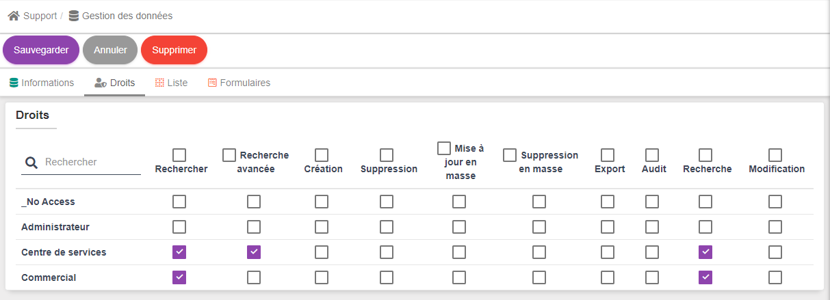Click the Annuler button
The width and height of the screenshot is (830, 300).
point(110,50)
